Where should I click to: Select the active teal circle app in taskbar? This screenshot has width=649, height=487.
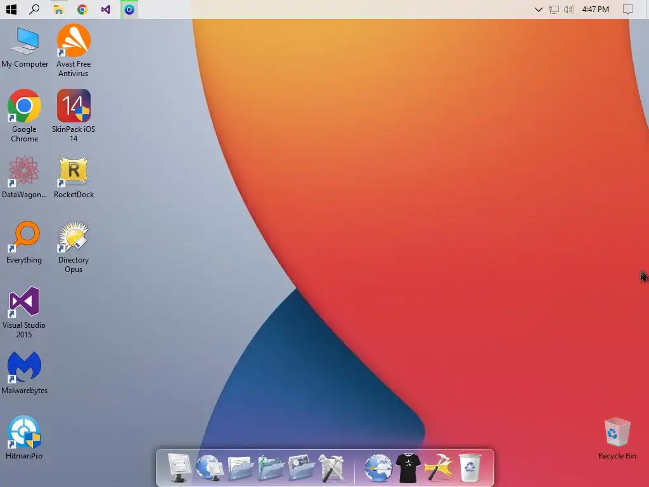[129, 9]
